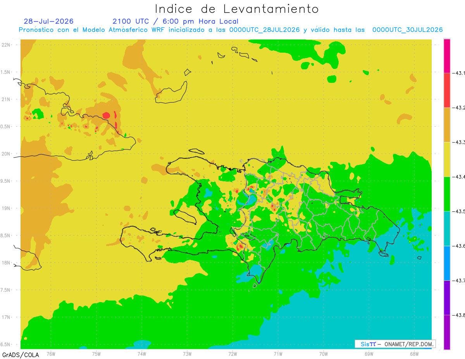Screen dimensions: 465x359
Task: Select the cyan legend color band
Action: coord(447,228)
